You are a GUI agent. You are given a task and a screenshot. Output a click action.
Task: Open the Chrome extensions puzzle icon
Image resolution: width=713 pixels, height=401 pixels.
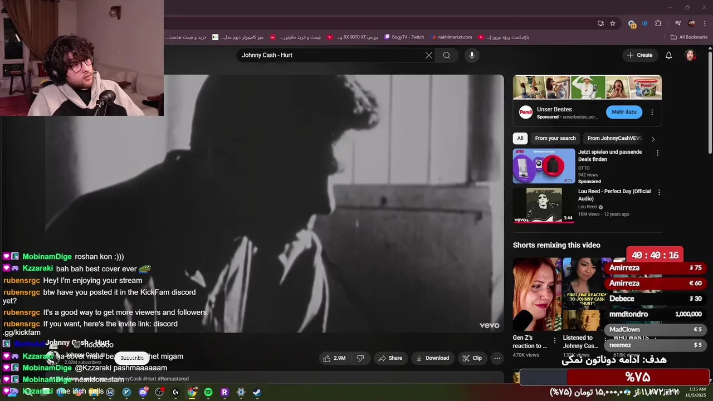658,23
